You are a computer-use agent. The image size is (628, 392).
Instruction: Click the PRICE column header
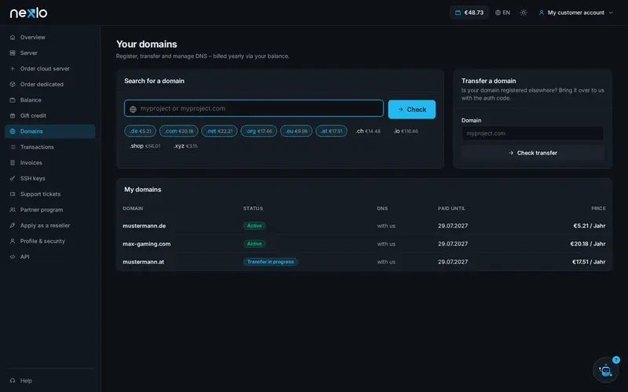(598, 209)
